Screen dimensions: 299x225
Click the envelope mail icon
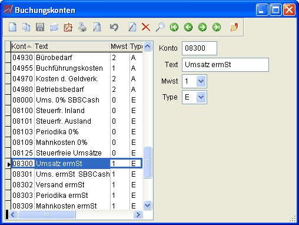click(x=54, y=27)
